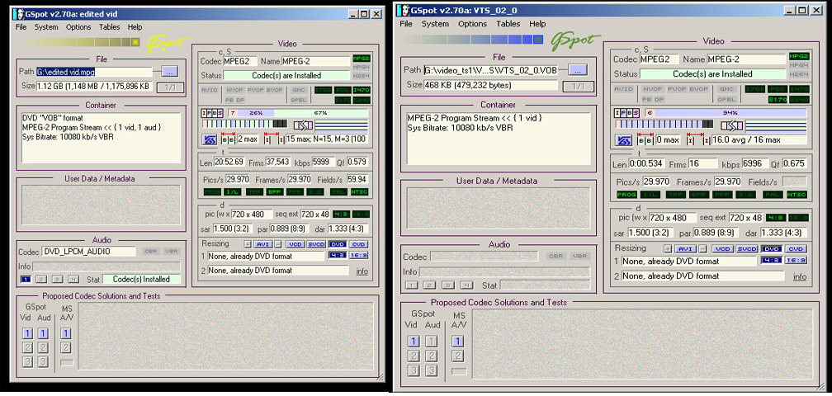
Task: Click Len value 20:52.69
Action: pyautogui.click(x=229, y=162)
